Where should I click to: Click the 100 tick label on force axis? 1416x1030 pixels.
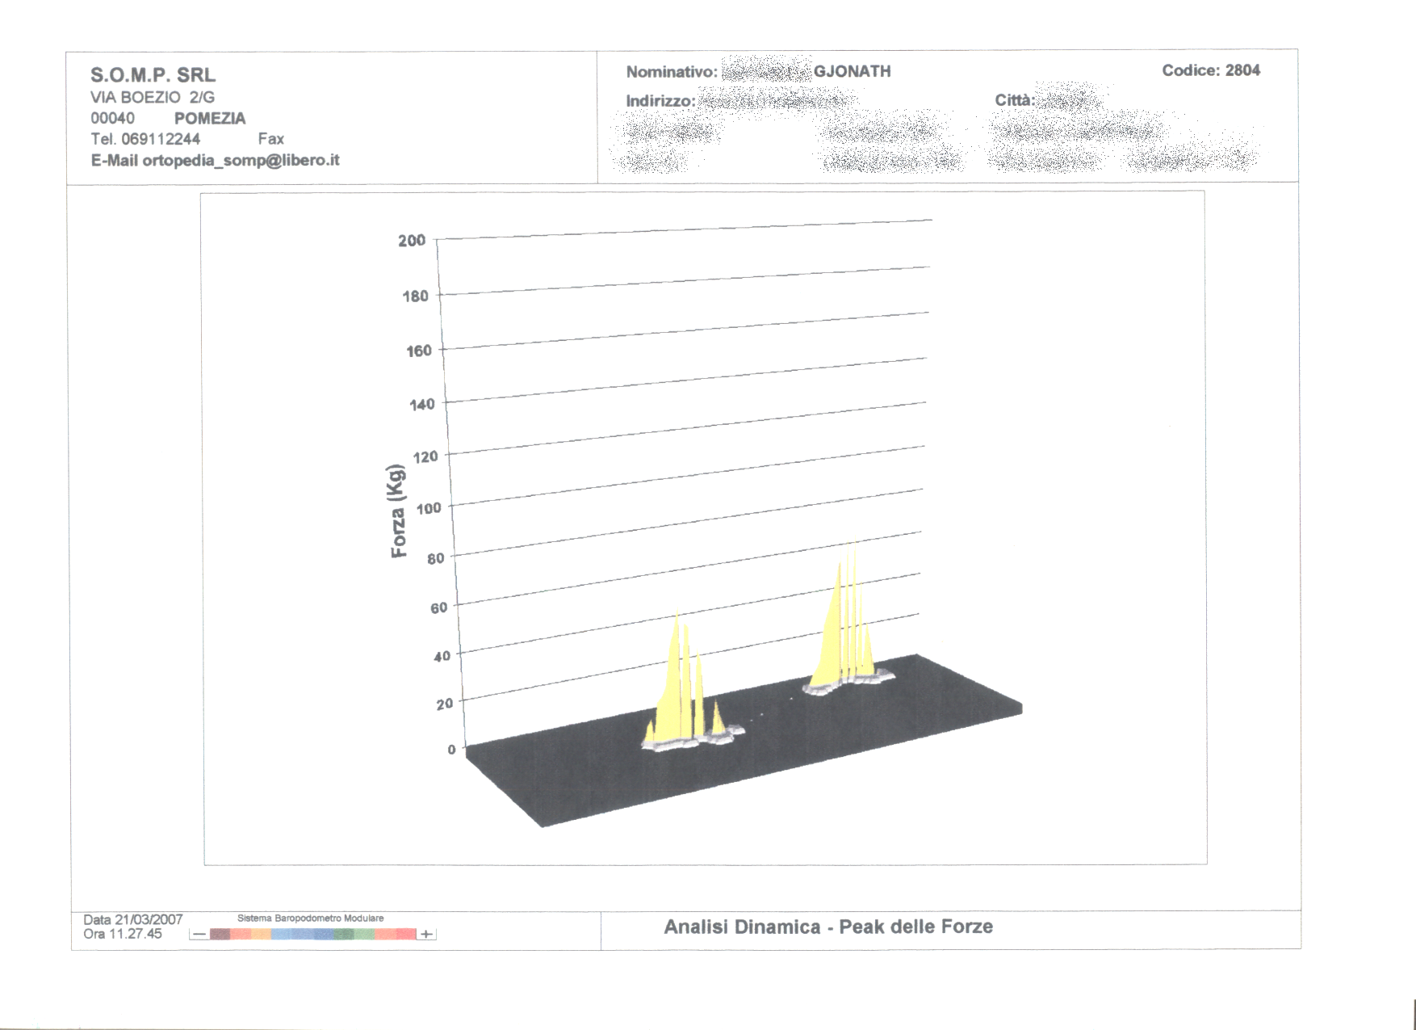pyautogui.click(x=428, y=508)
